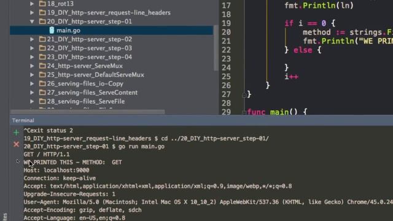Image resolution: width=393 pixels, height=221 pixels.
Task: Place cursor on 'func main() {' line
Action: (x=277, y=112)
